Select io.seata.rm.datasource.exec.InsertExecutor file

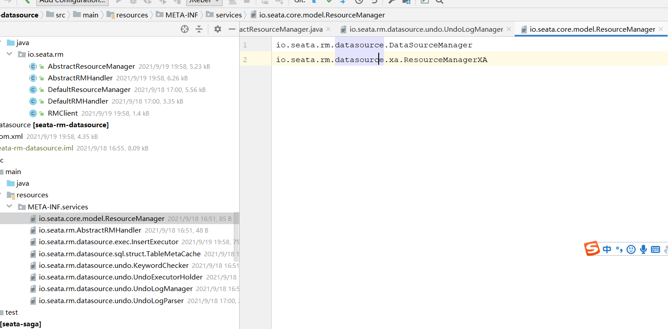[x=109, y=242]
